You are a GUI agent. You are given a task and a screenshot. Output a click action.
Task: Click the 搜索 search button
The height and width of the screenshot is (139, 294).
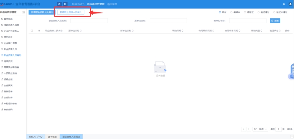tap(275, 20)
